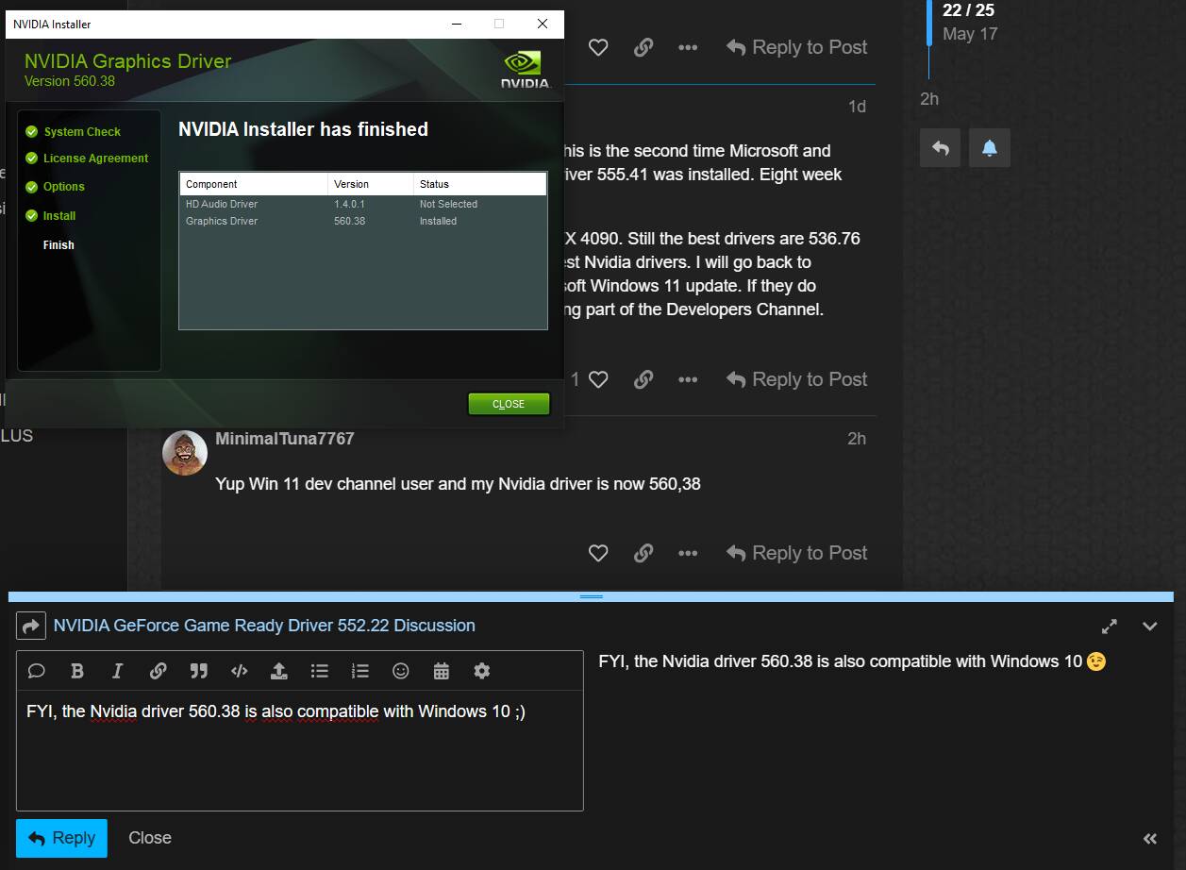
Task: Insert a bulleted list in the reply
Action: [x=319, y=671]
